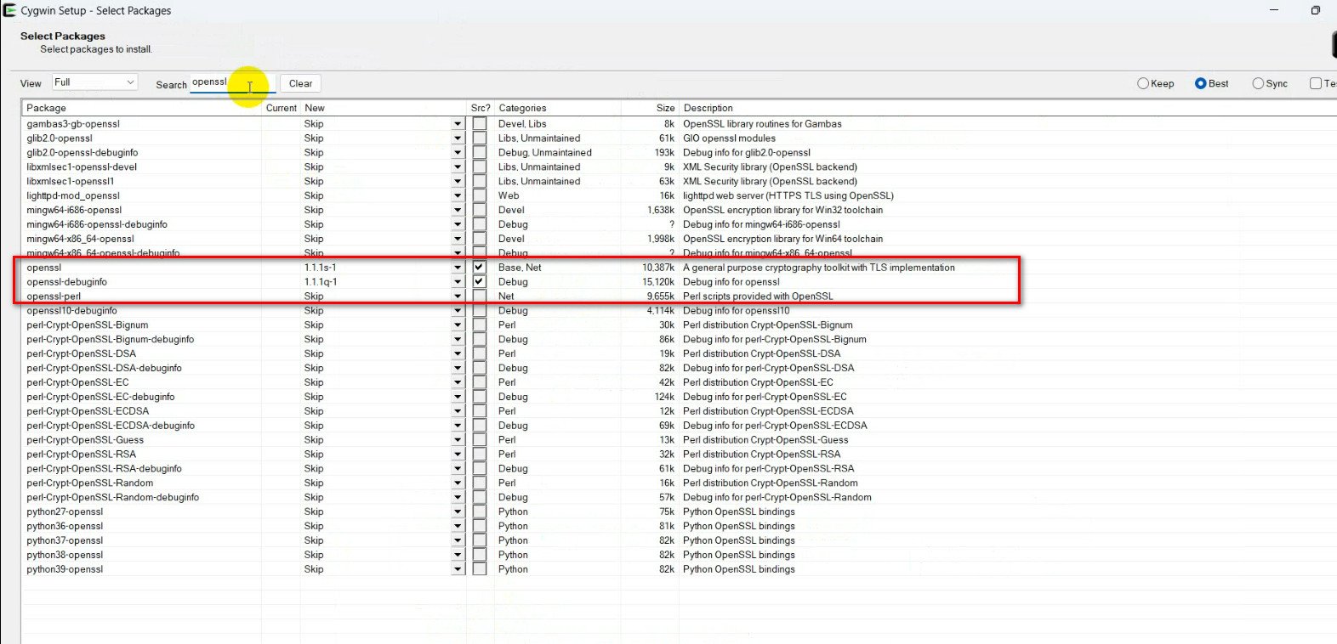Open version dropdown for perl-Crypt-OpenSSL-Bignum-debuginfo row
This screenshot has height=644, width=1337.
click(x=458, y=339)
